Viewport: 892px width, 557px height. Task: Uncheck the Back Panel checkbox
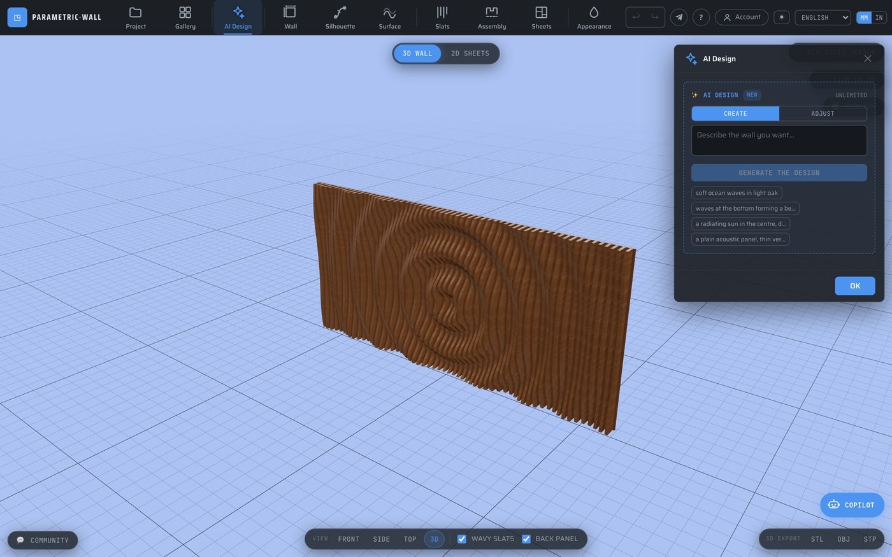[526, 539]
